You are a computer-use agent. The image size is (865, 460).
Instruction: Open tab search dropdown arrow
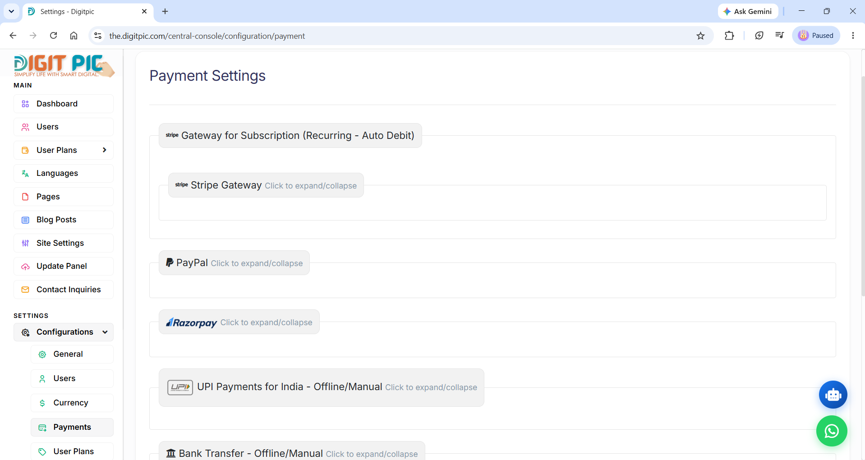point(11,11)
